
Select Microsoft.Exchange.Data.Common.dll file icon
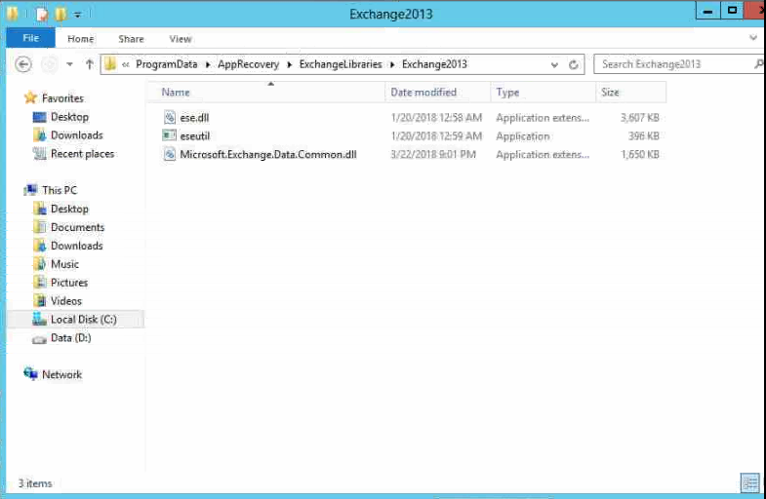pos(169,154)
